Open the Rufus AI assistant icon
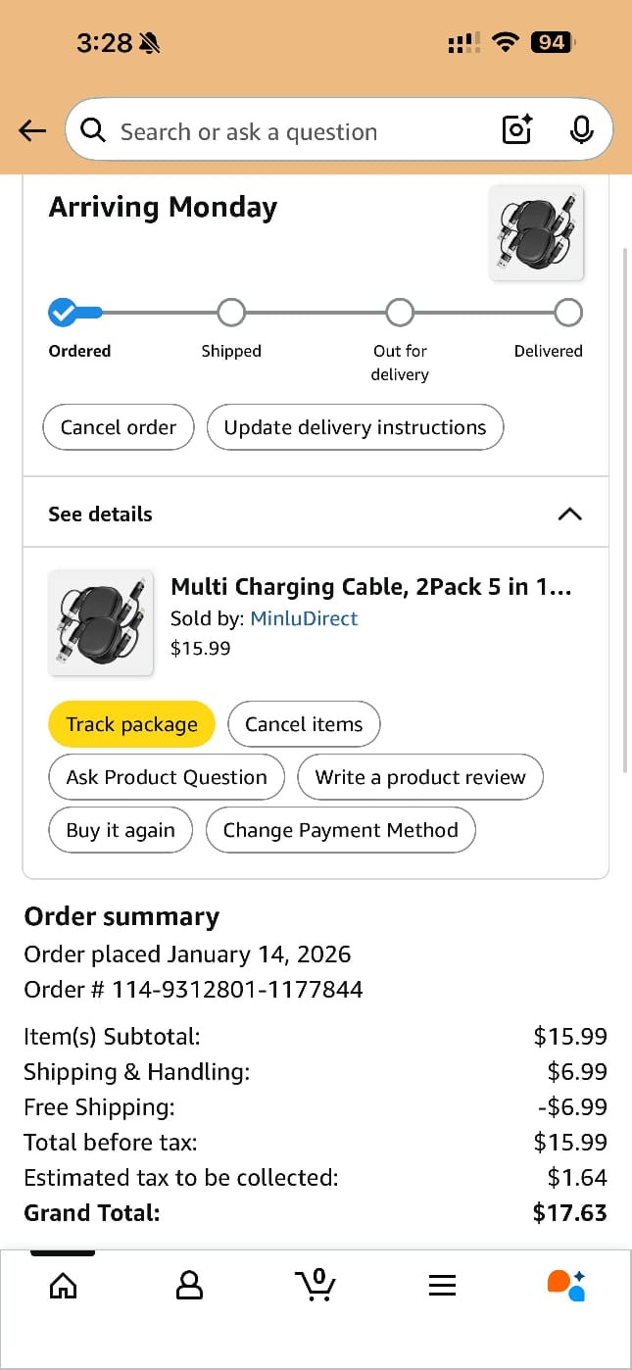Screen dimensions: 632x1370 tap(566, 1285)
